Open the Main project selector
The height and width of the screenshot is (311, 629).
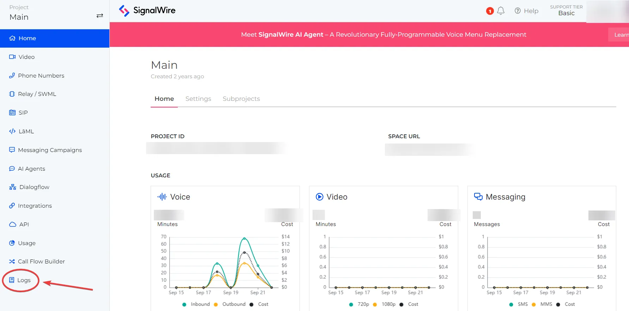[55, 14]
